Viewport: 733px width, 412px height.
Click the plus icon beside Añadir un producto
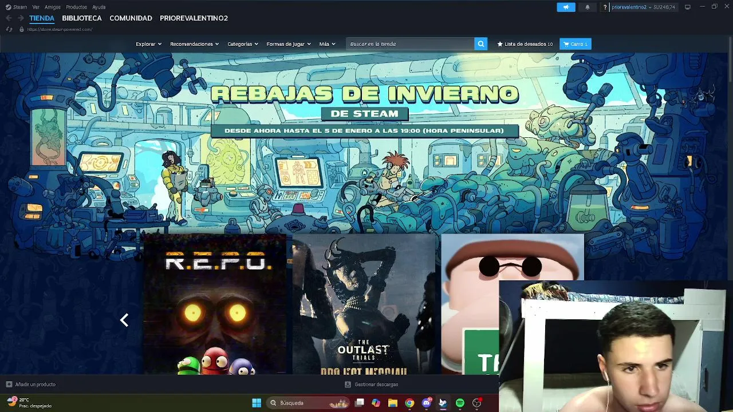[x=9, y=385]
